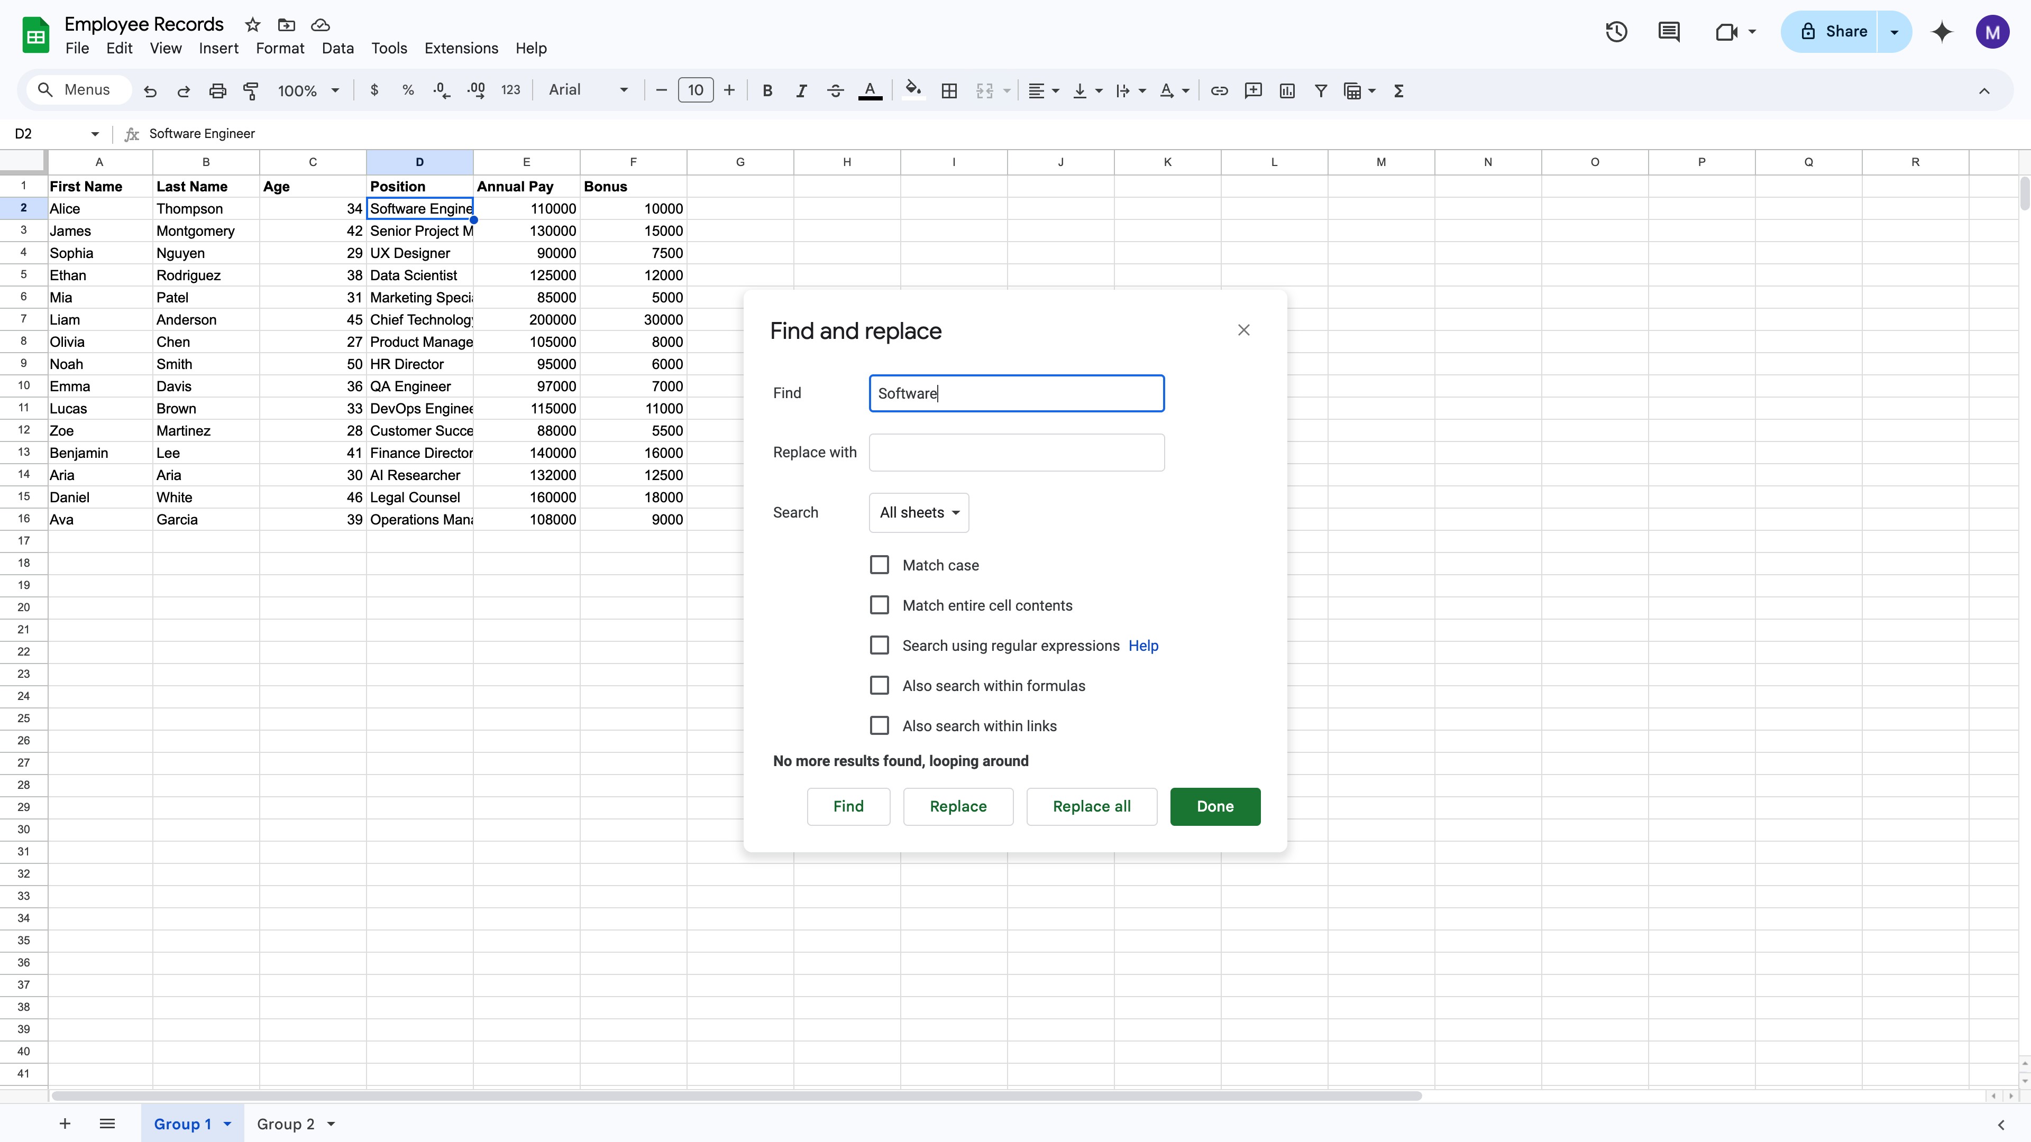The width and height of the screenshot is (2031, 1142).
Task: Click the print icon
Action: point(217,90)
